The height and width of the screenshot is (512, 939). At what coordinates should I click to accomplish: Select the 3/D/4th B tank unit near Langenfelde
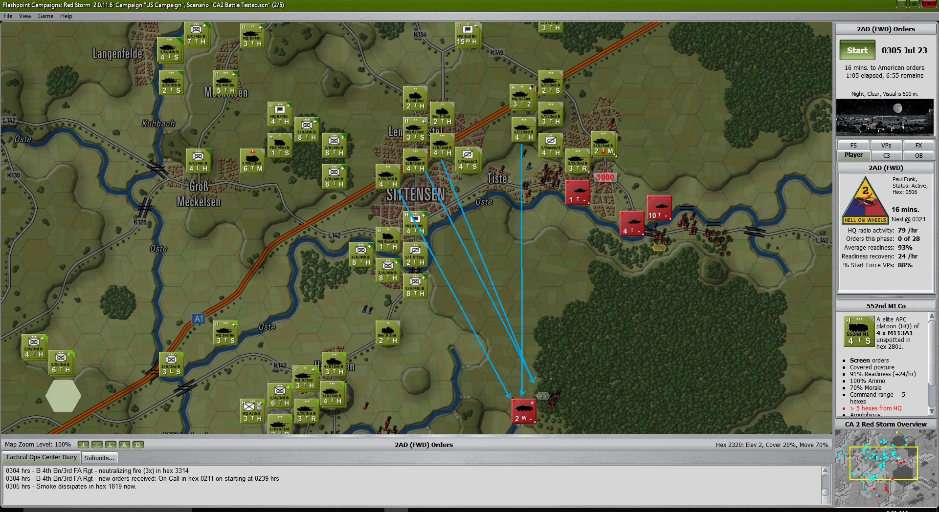point(170,50)
